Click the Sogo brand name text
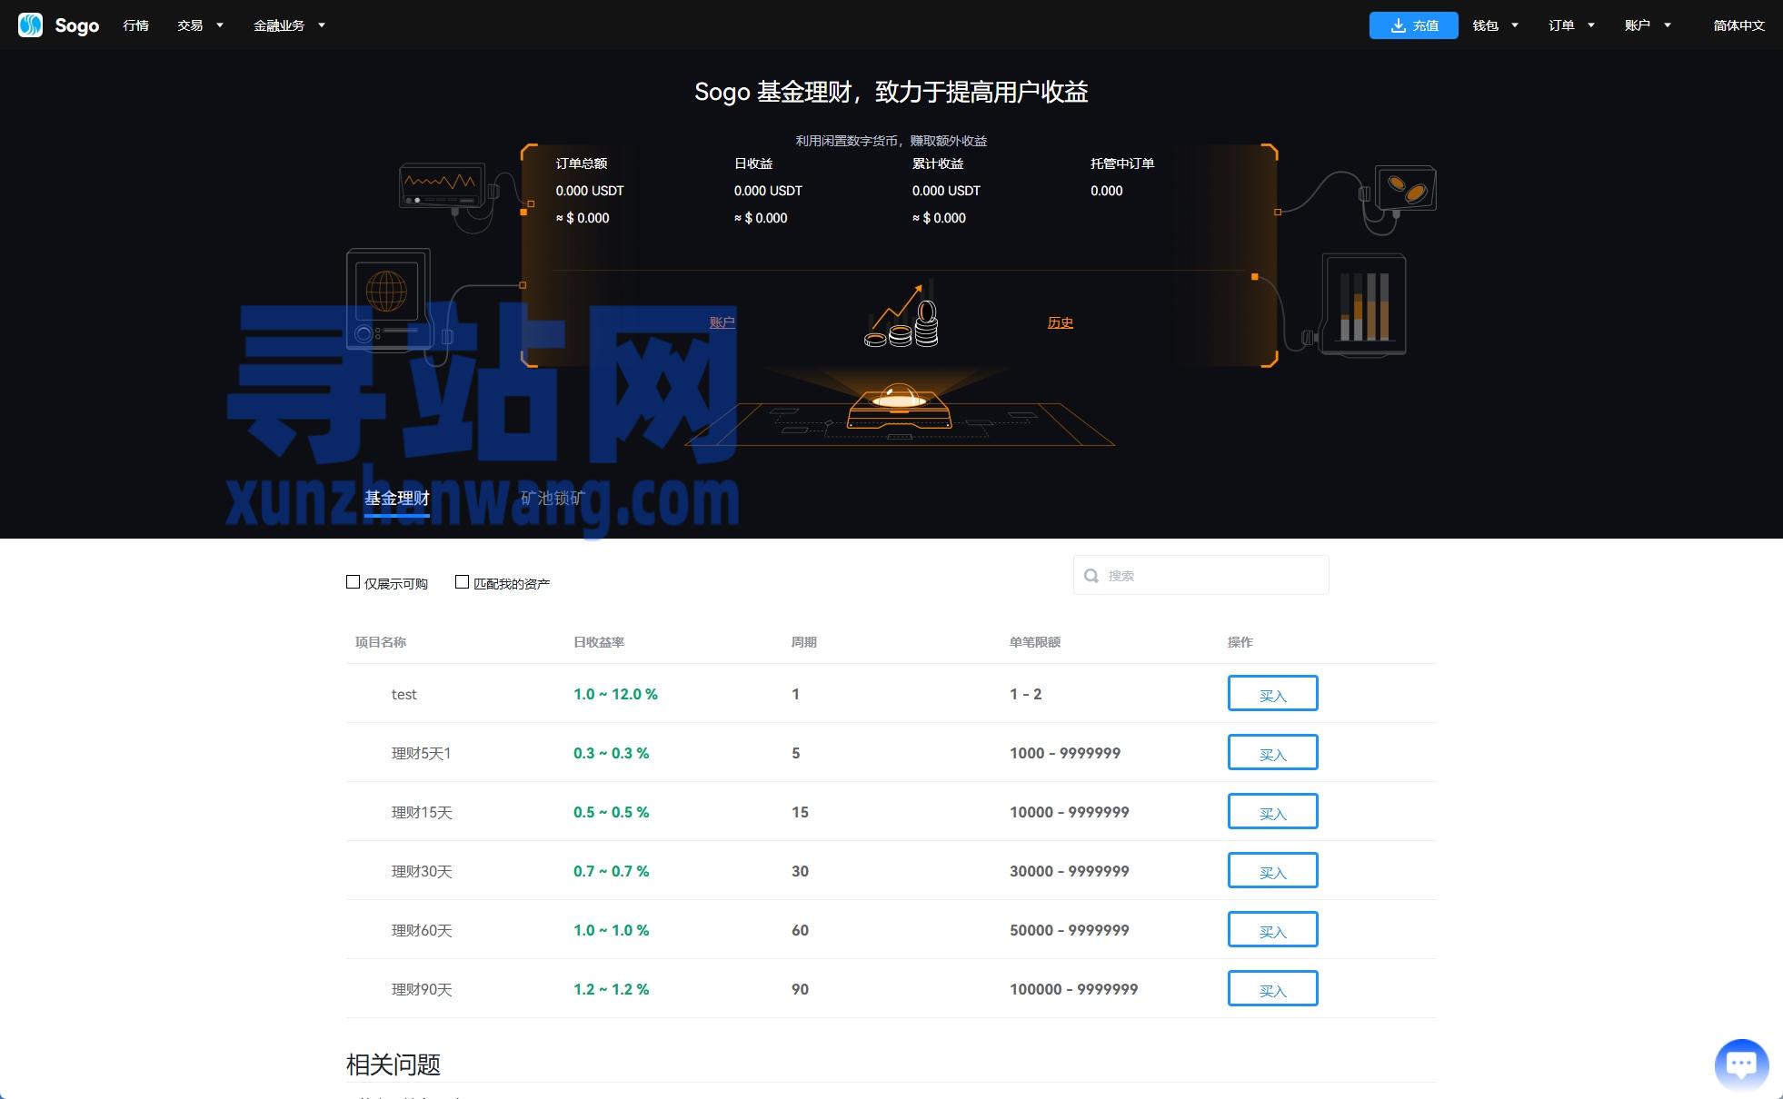1783x1099 pixels. 76,25
